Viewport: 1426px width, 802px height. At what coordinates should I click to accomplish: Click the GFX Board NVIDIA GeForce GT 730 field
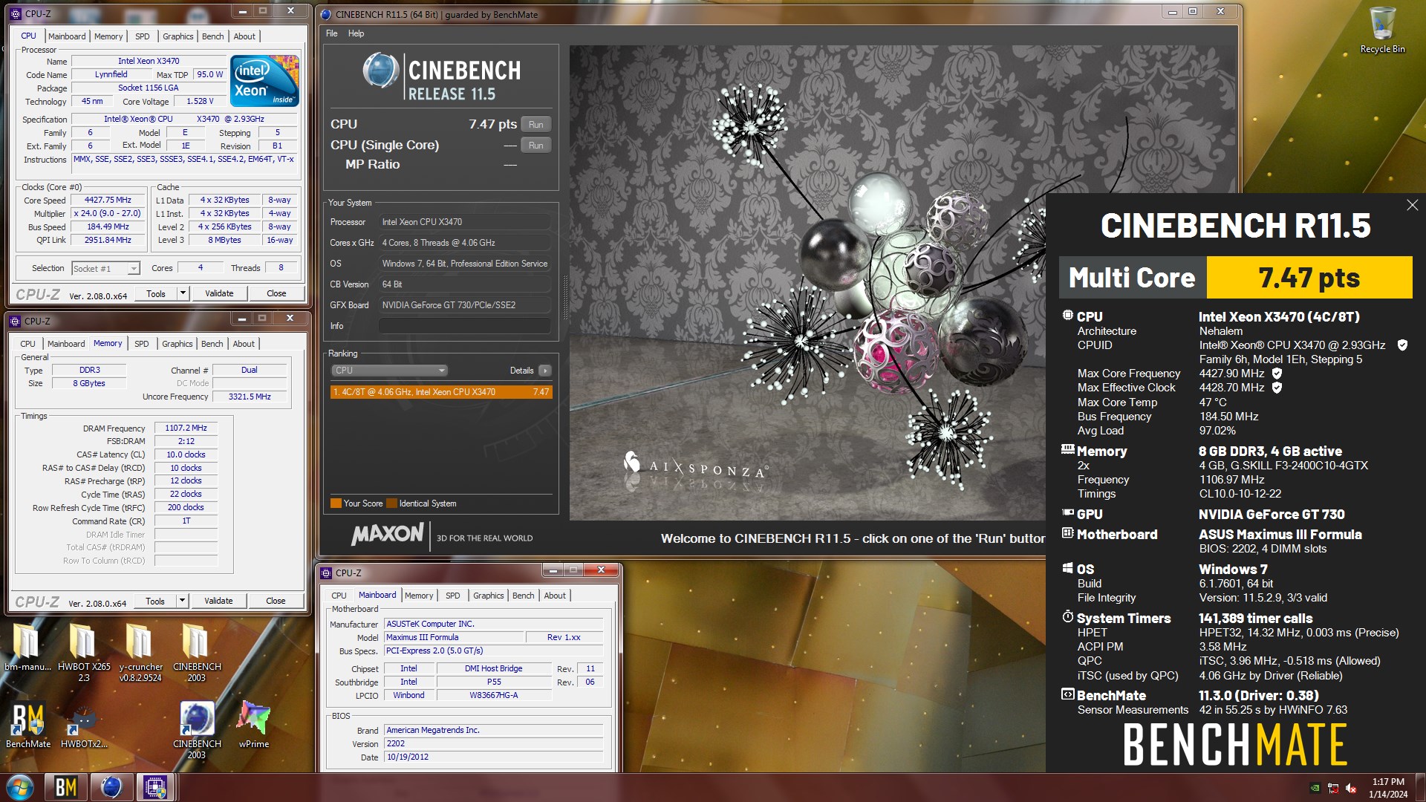(465, 305)
